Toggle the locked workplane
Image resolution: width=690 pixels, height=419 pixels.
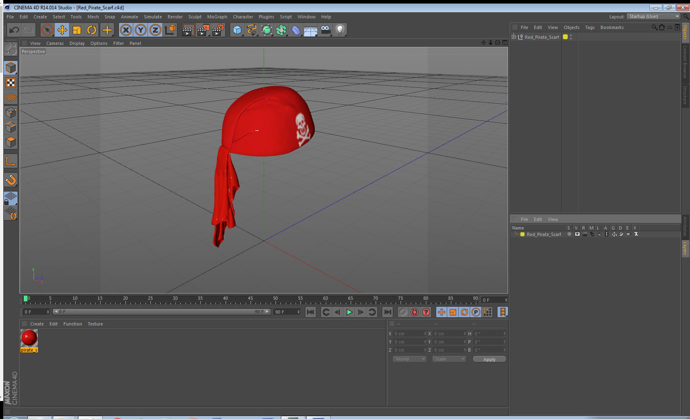click(x=11, y=198)
